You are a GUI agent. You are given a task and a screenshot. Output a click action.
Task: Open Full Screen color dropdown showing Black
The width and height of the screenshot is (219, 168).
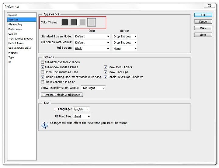[x=92, y=49]
